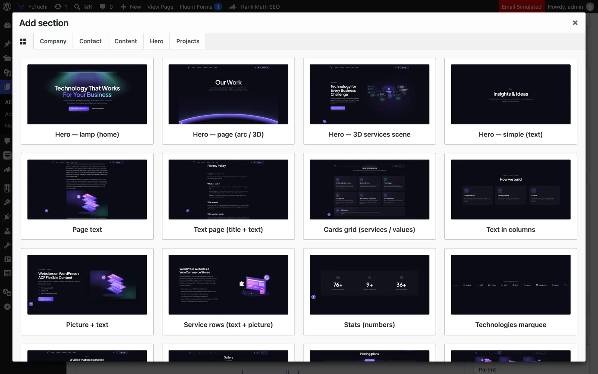
Task: Add Text in columns section
Action: (x=511, y=196)
